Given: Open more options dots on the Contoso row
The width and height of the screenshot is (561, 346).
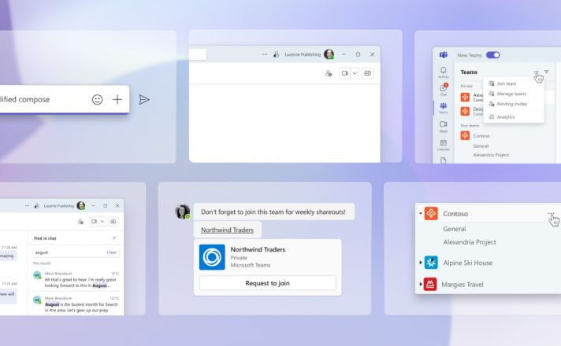Looking at the screenshot, I should [551, 214].
